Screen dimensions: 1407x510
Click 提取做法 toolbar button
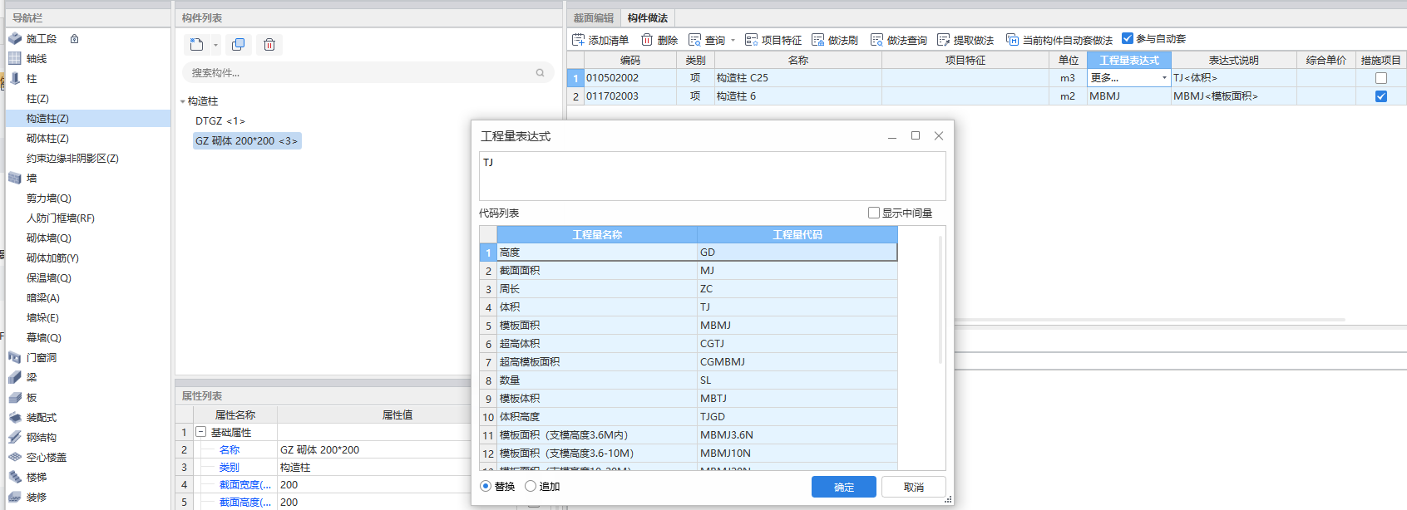click(x=965, y=40)
